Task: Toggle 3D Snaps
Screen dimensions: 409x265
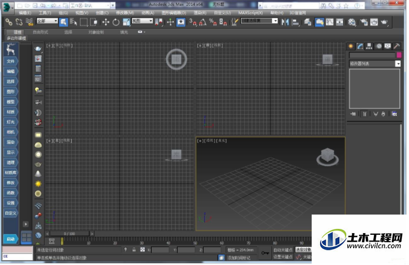Action: (x=193, y=22)
